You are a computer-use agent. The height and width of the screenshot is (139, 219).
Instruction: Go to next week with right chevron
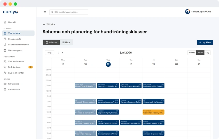point(62,53)
